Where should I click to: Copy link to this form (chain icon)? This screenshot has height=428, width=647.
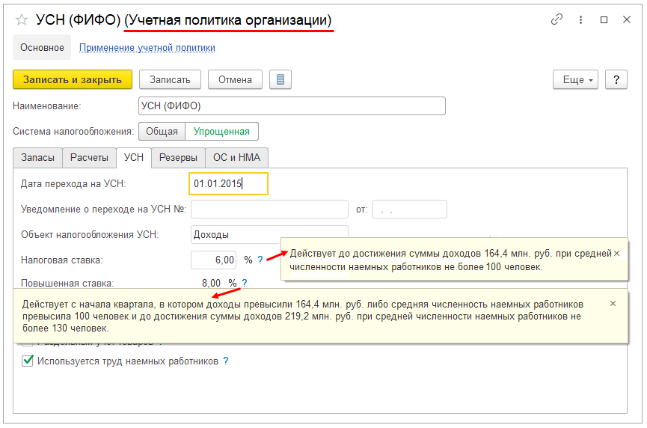(556, 20)
